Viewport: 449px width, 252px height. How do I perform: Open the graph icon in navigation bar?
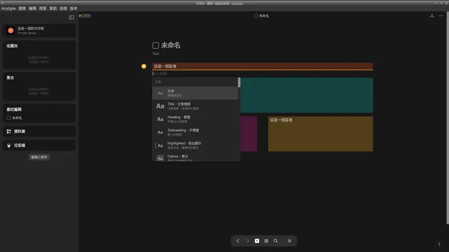click(266, 241)
